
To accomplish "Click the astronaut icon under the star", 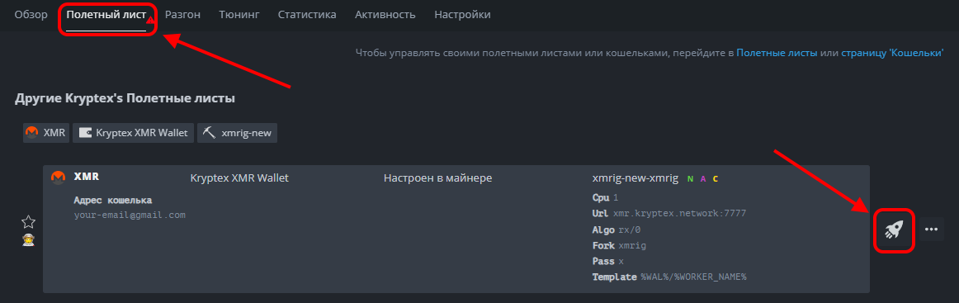I will (28, 240).
